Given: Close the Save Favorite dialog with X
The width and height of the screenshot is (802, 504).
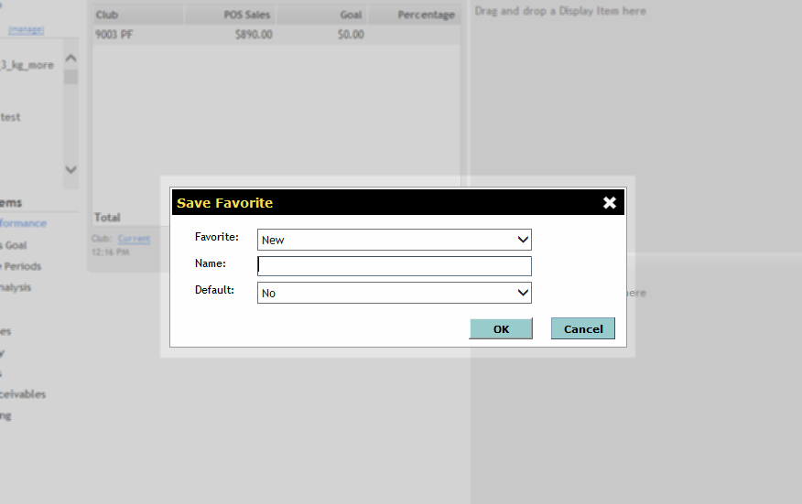Looking at the screenshot, I should coord(610,203).
